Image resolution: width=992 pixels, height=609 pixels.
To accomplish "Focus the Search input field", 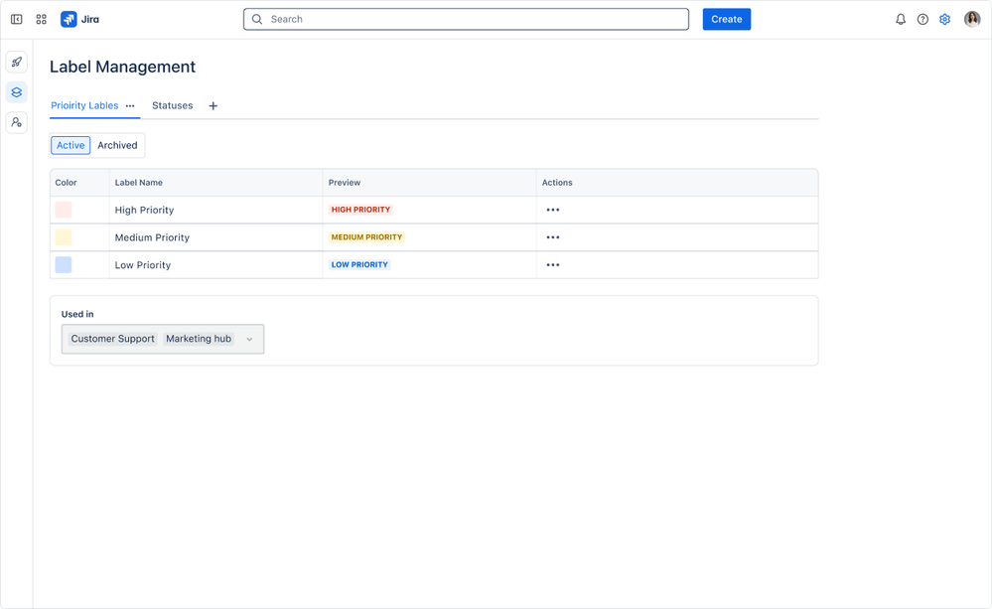I will [467, 20].
